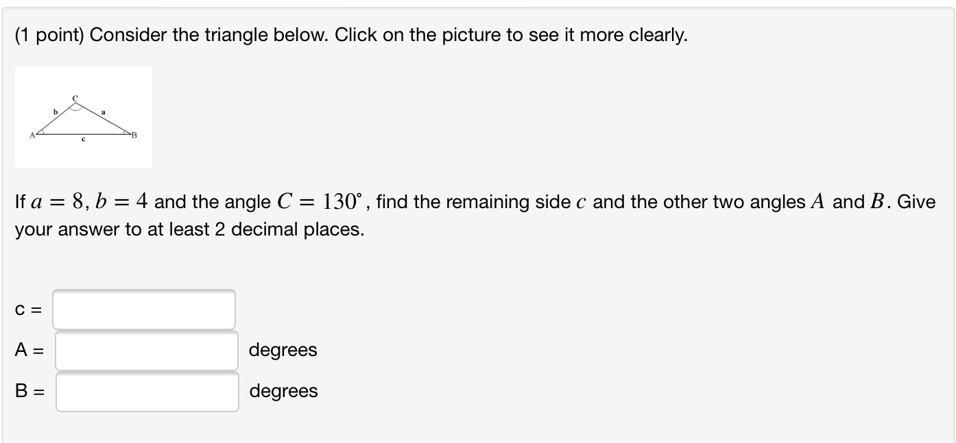Select the input field for angle A
The image size is (956, 443).
(x=147, y=351)
